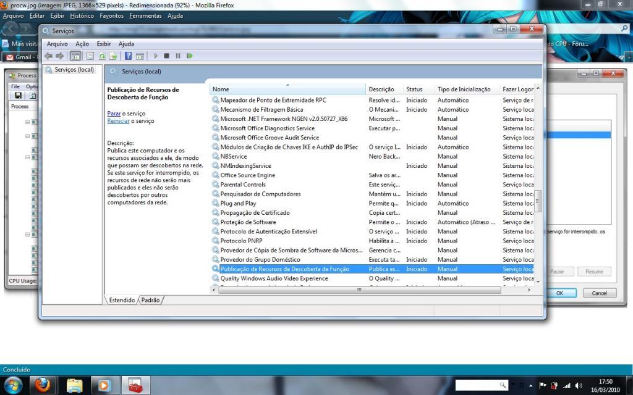
Task: Go back with the Services toolbar arrow
Action: point(48,56)
